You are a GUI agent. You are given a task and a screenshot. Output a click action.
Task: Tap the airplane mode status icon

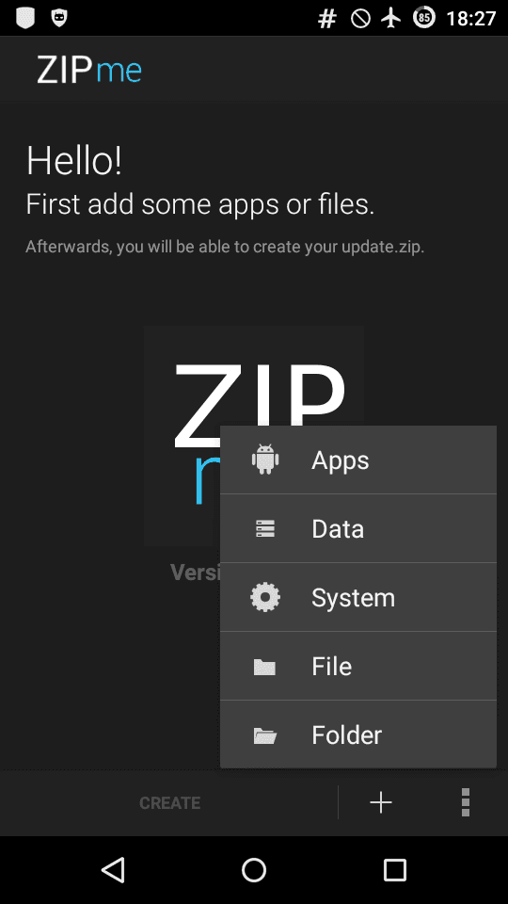click(391, 19)
